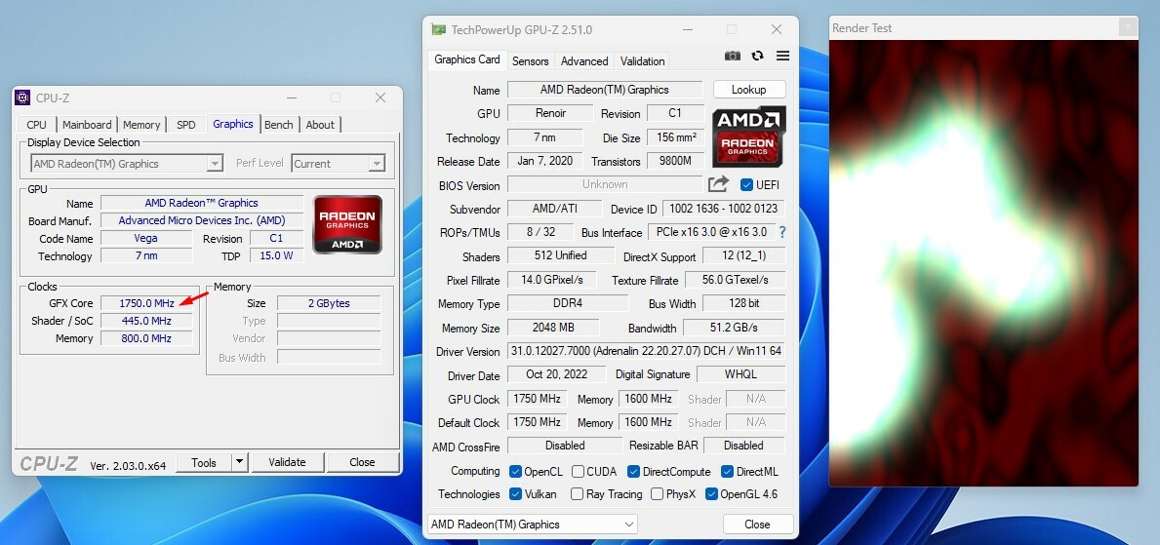Image resolution: width=1160 pixels, height=545 pixels.
Task: Click the Render Test animation area
Action: tap(983, 263)
